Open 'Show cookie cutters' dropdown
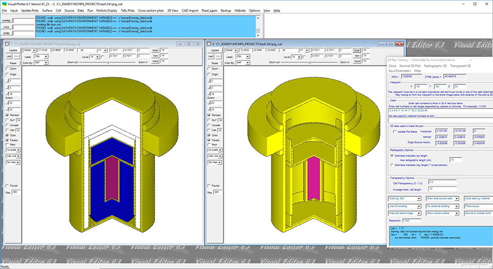The width and height of the screenshot is (493, 269). 443,213
